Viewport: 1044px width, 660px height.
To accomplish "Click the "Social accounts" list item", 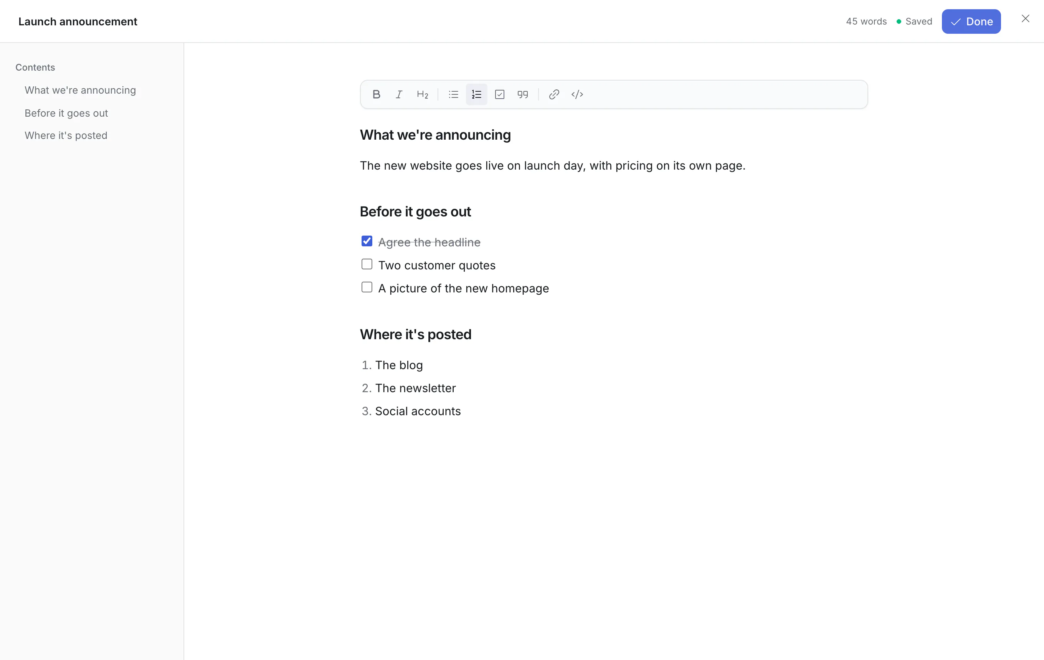I will 418,411.
